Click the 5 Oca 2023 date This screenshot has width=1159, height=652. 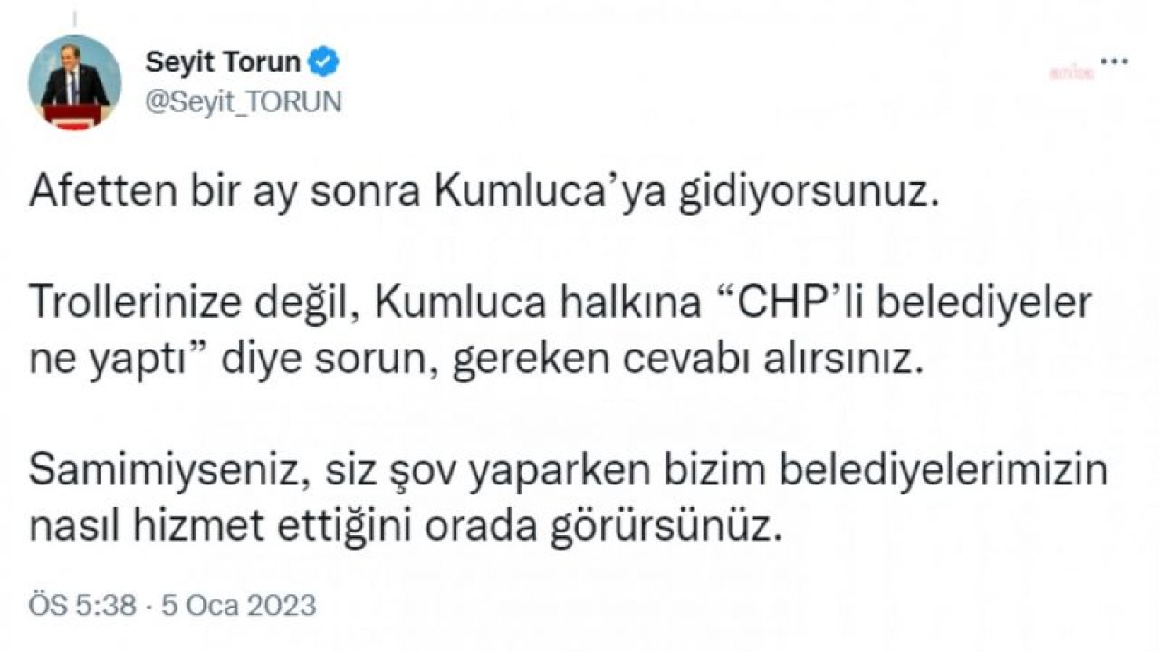(x=239, y=605)
